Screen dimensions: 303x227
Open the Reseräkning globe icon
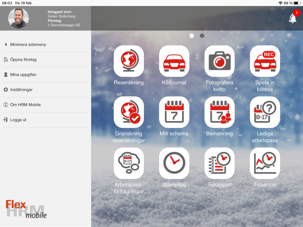129,61
